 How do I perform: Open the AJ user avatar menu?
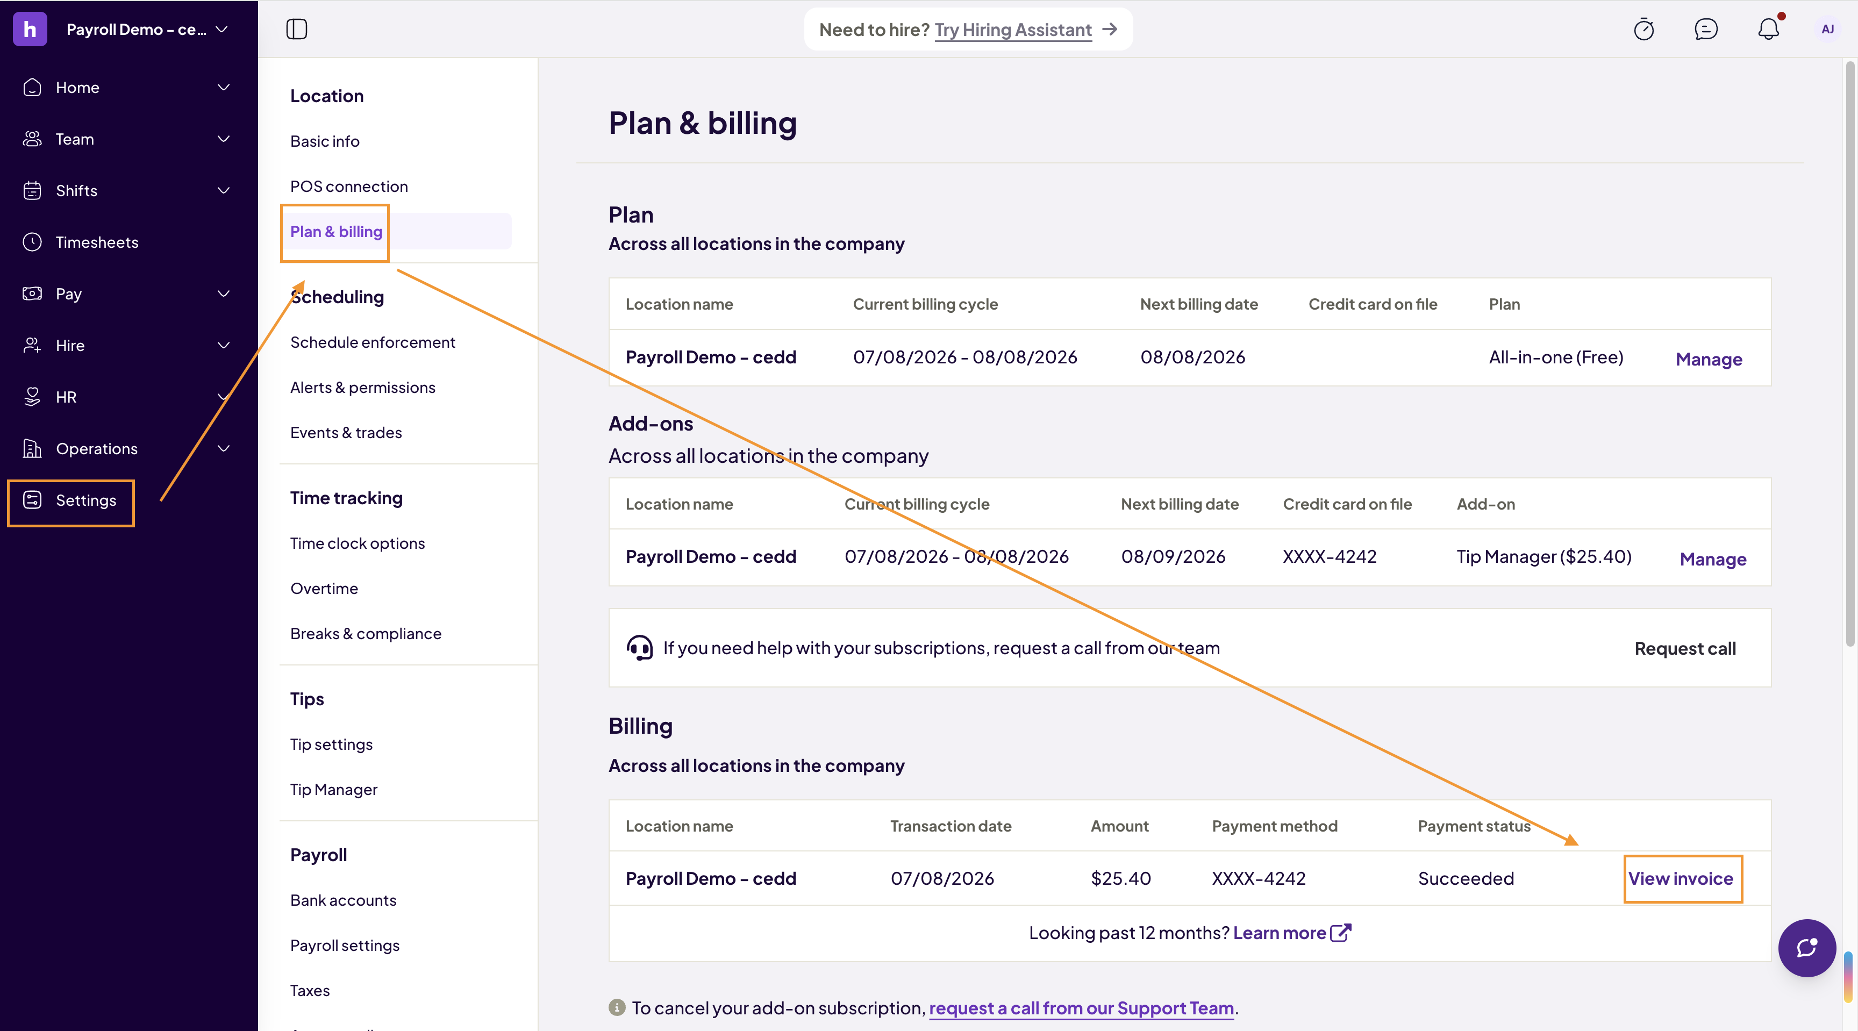point(1828,29)
